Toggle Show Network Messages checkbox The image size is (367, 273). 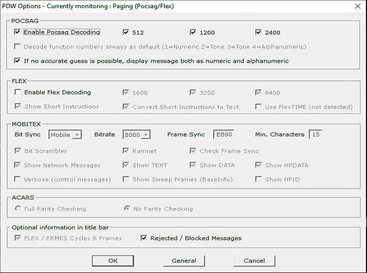pyautogui.click(x=17, y=165)
